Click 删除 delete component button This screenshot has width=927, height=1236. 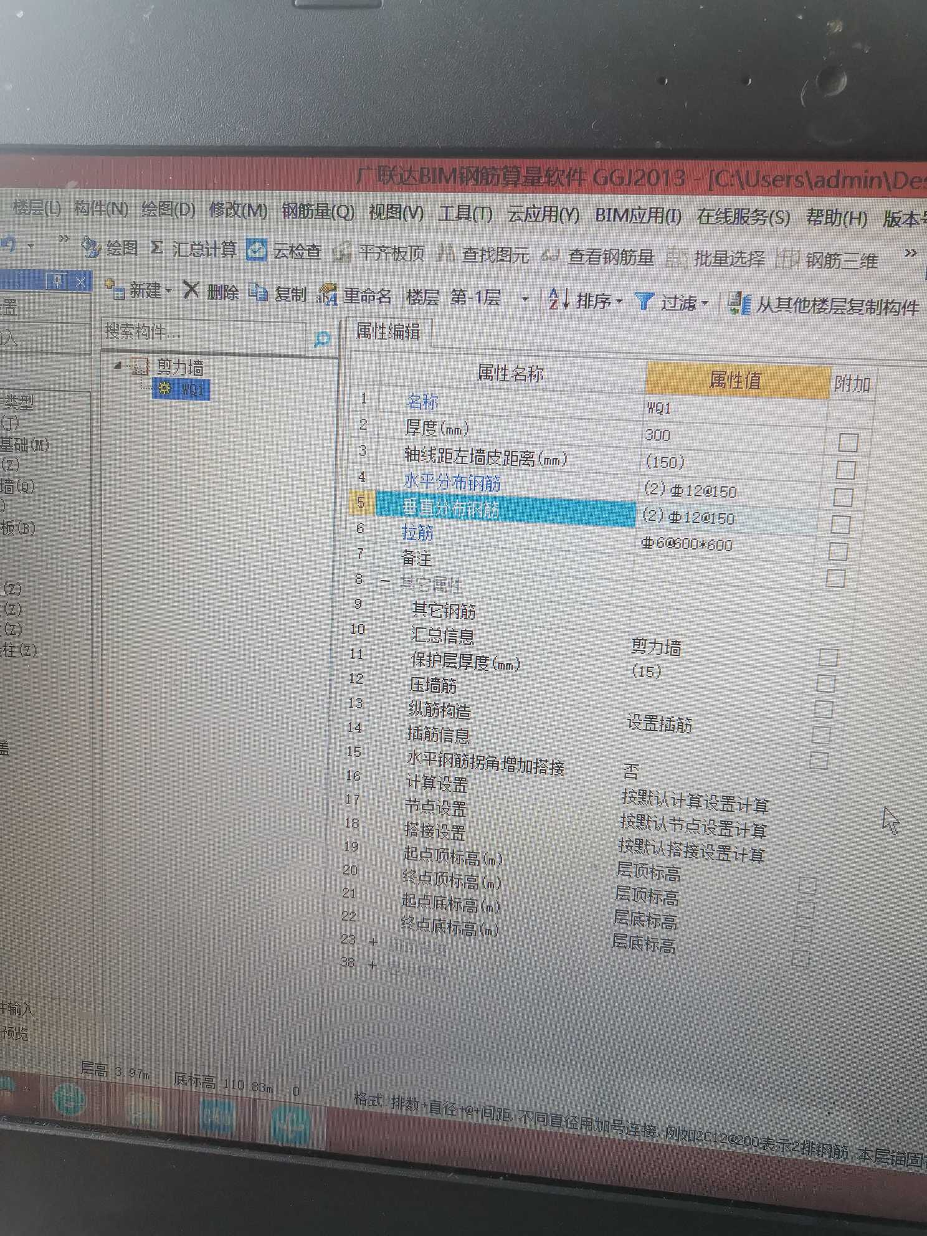click(211, 291)
